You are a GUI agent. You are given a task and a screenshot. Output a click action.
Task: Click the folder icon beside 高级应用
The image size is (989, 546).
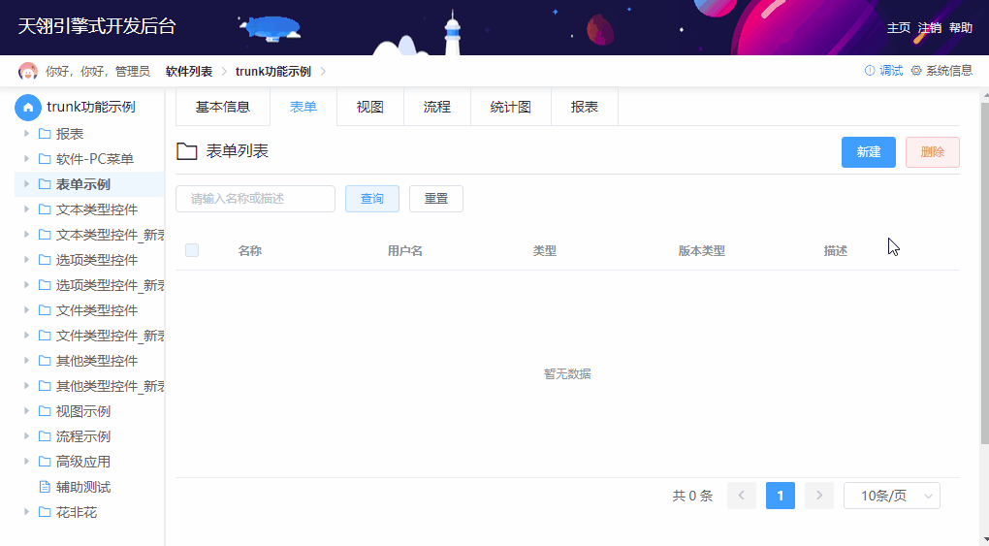(x=45, y=462)
